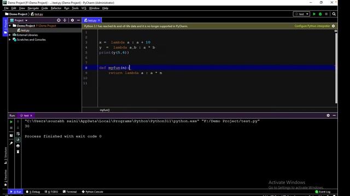Open the Code menu
Image resolution: width=350 pixels, height=196 pixels.
click(x=45, y=8)
